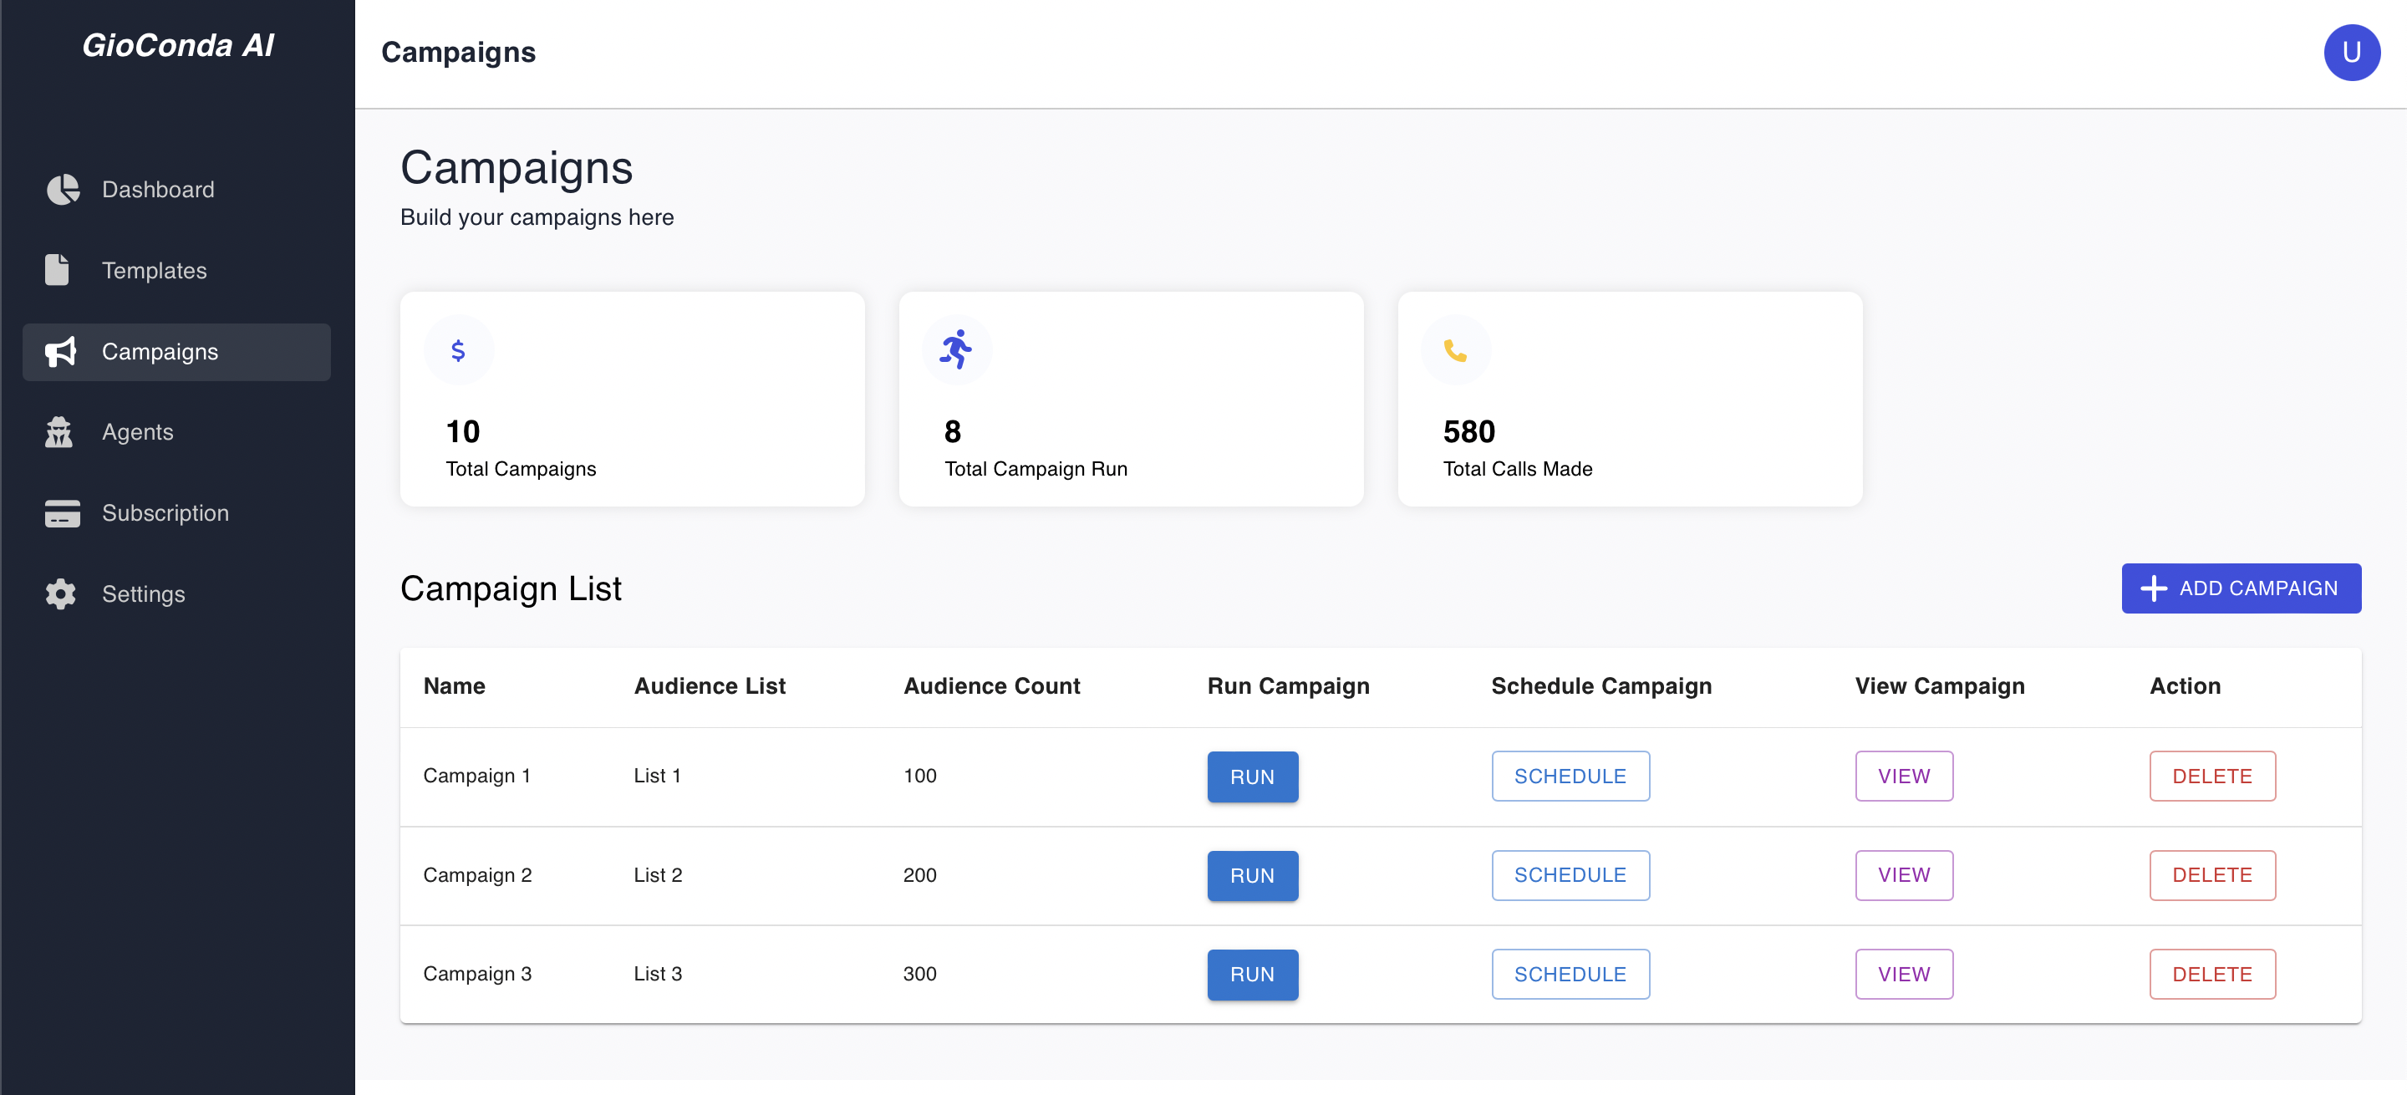Click the dollar sign icon in Total Campaigns card

458,350
